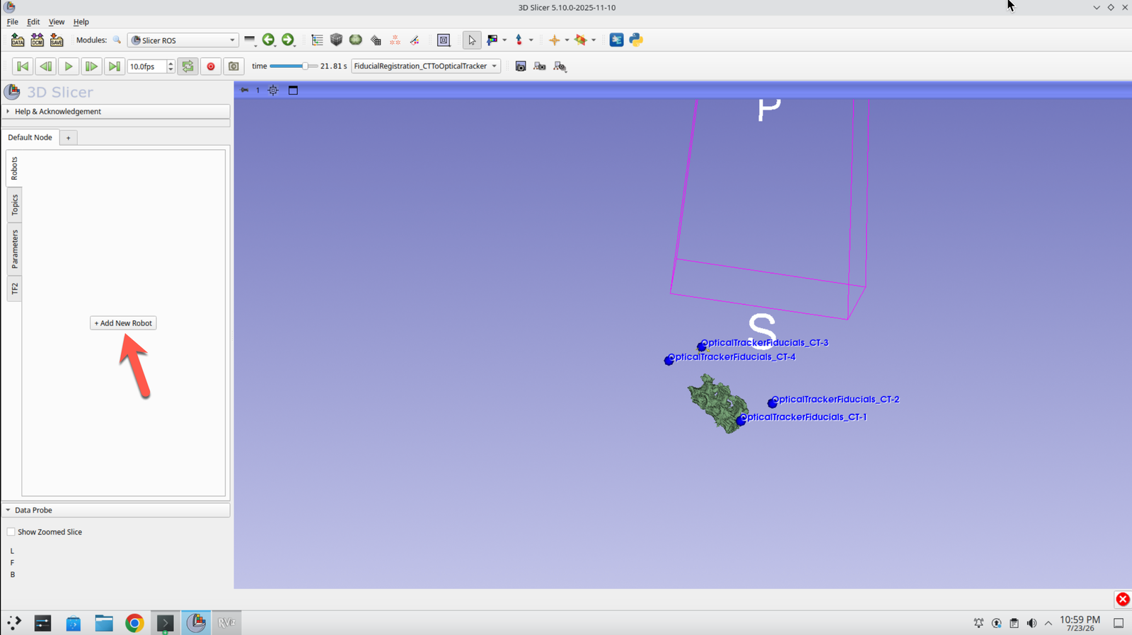
Task: Expand Help & Acknowledgement section
Action: [116, 112]
